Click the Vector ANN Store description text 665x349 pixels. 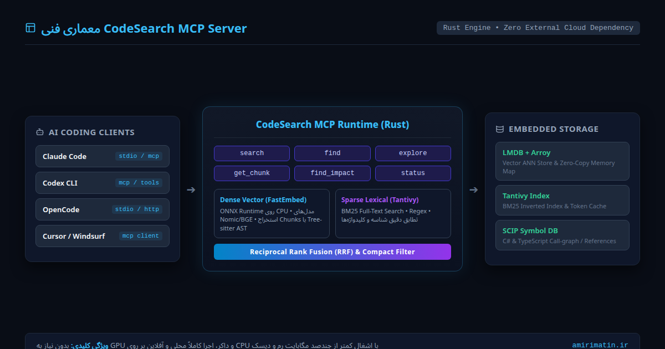tap(559, 167)
